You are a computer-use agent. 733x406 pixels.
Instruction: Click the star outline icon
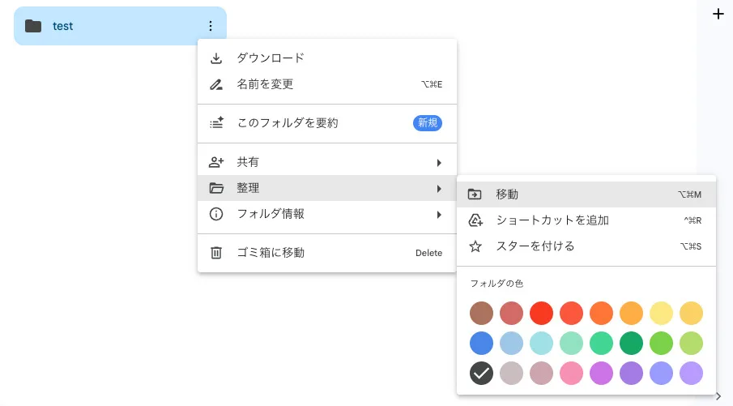475,246
